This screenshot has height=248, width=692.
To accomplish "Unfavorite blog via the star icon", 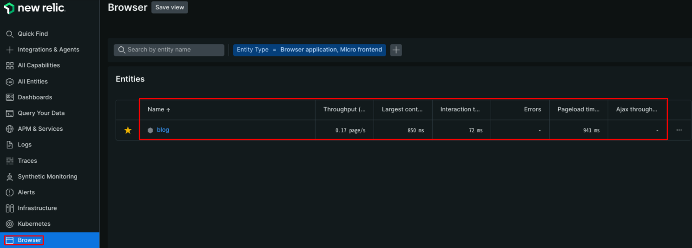I will [128, 130].
